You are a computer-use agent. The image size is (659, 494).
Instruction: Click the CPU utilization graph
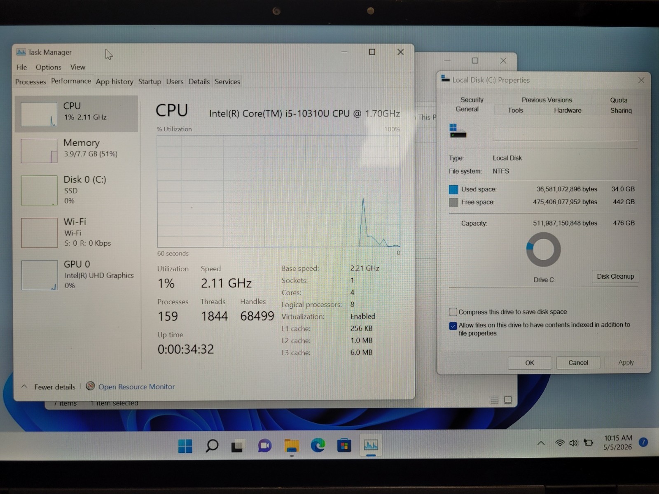click(278, 191)
